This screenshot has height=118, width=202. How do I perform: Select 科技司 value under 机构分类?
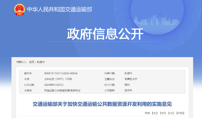pos(128,73)
